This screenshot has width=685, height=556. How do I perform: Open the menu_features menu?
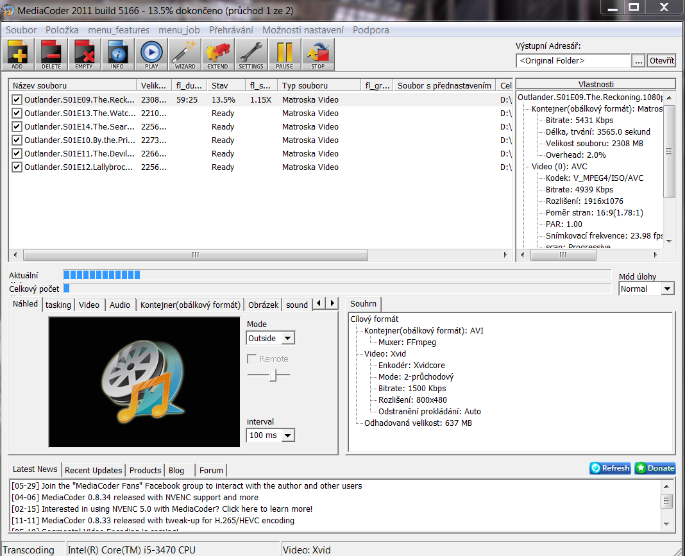[x=119, y=30]
